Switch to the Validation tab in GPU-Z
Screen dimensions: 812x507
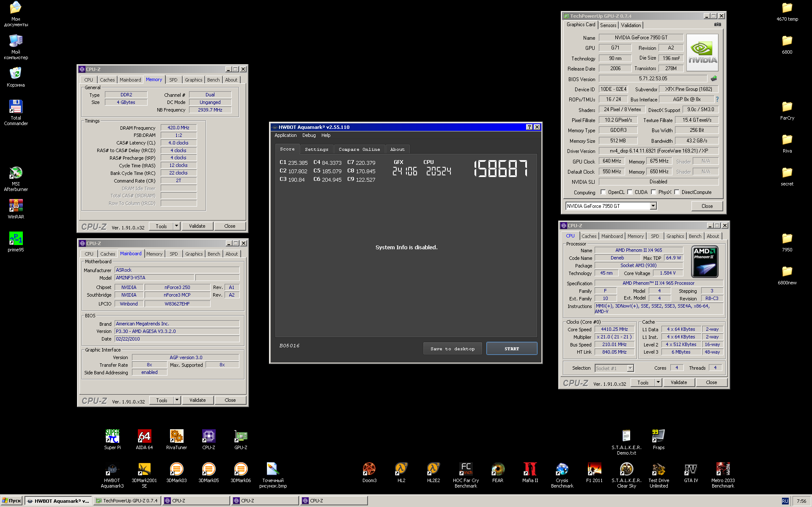pos(631,25)
